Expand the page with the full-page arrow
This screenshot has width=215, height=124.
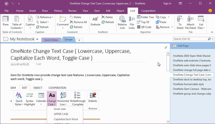pos(166,48)
